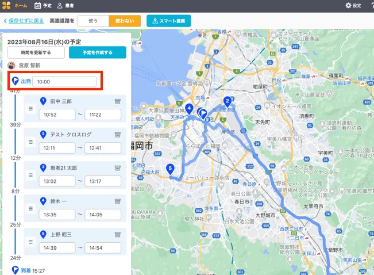Click pin 2 icon beside テスト クロスログ

pos(43,134)
